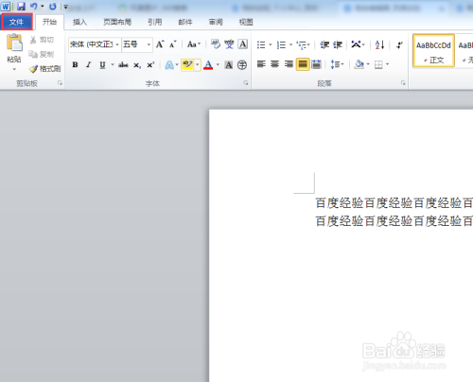The image size is (473, 382).
Task: Click the 剪切 cut button
Action: pos(42,40)
